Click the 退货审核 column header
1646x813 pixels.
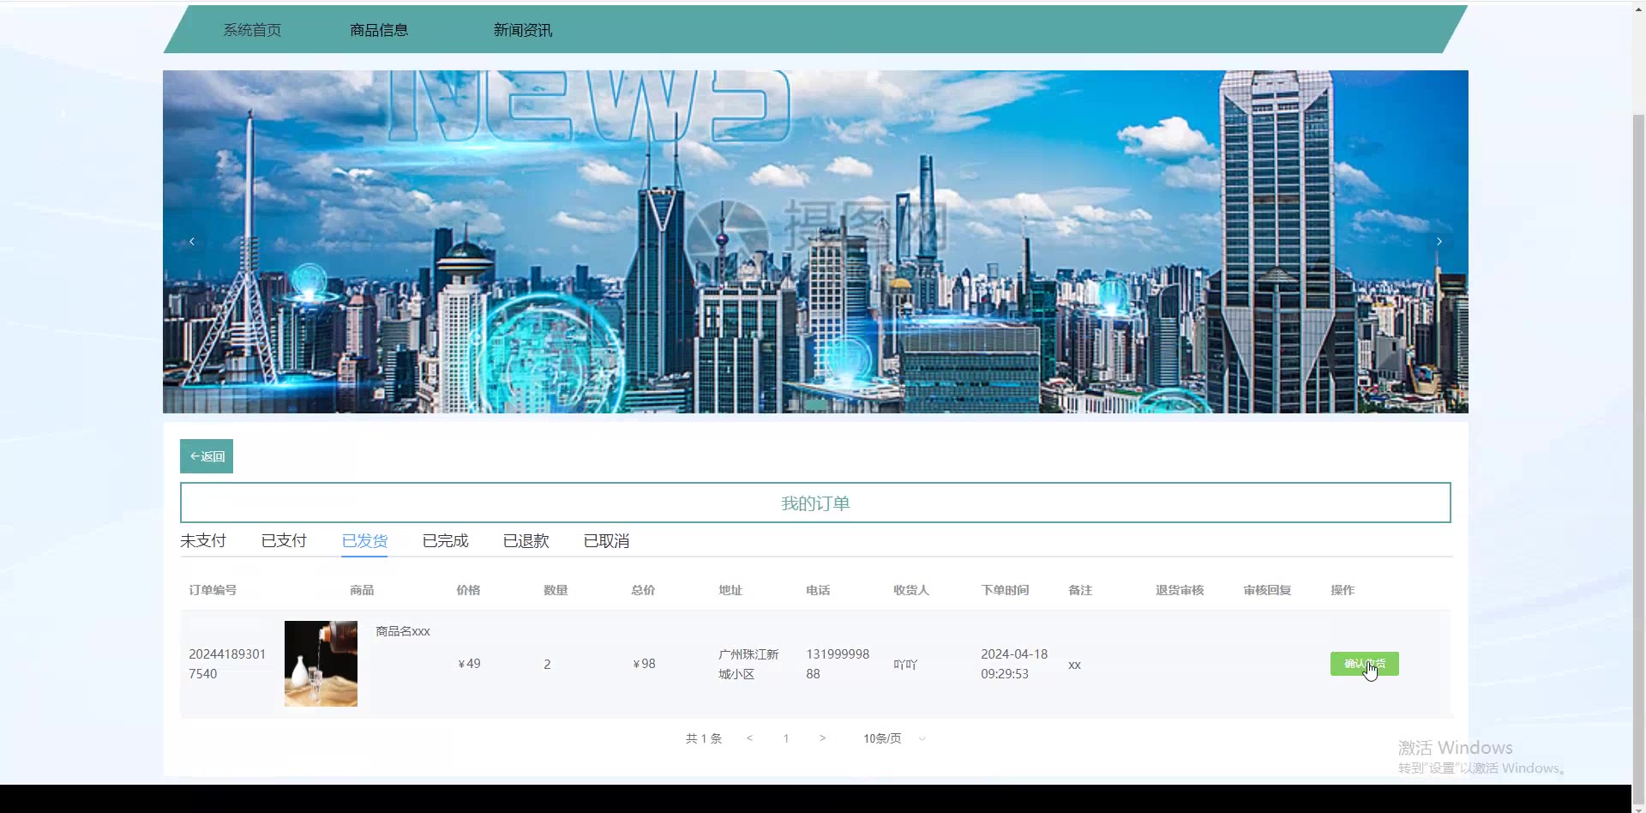point(1180,590)
